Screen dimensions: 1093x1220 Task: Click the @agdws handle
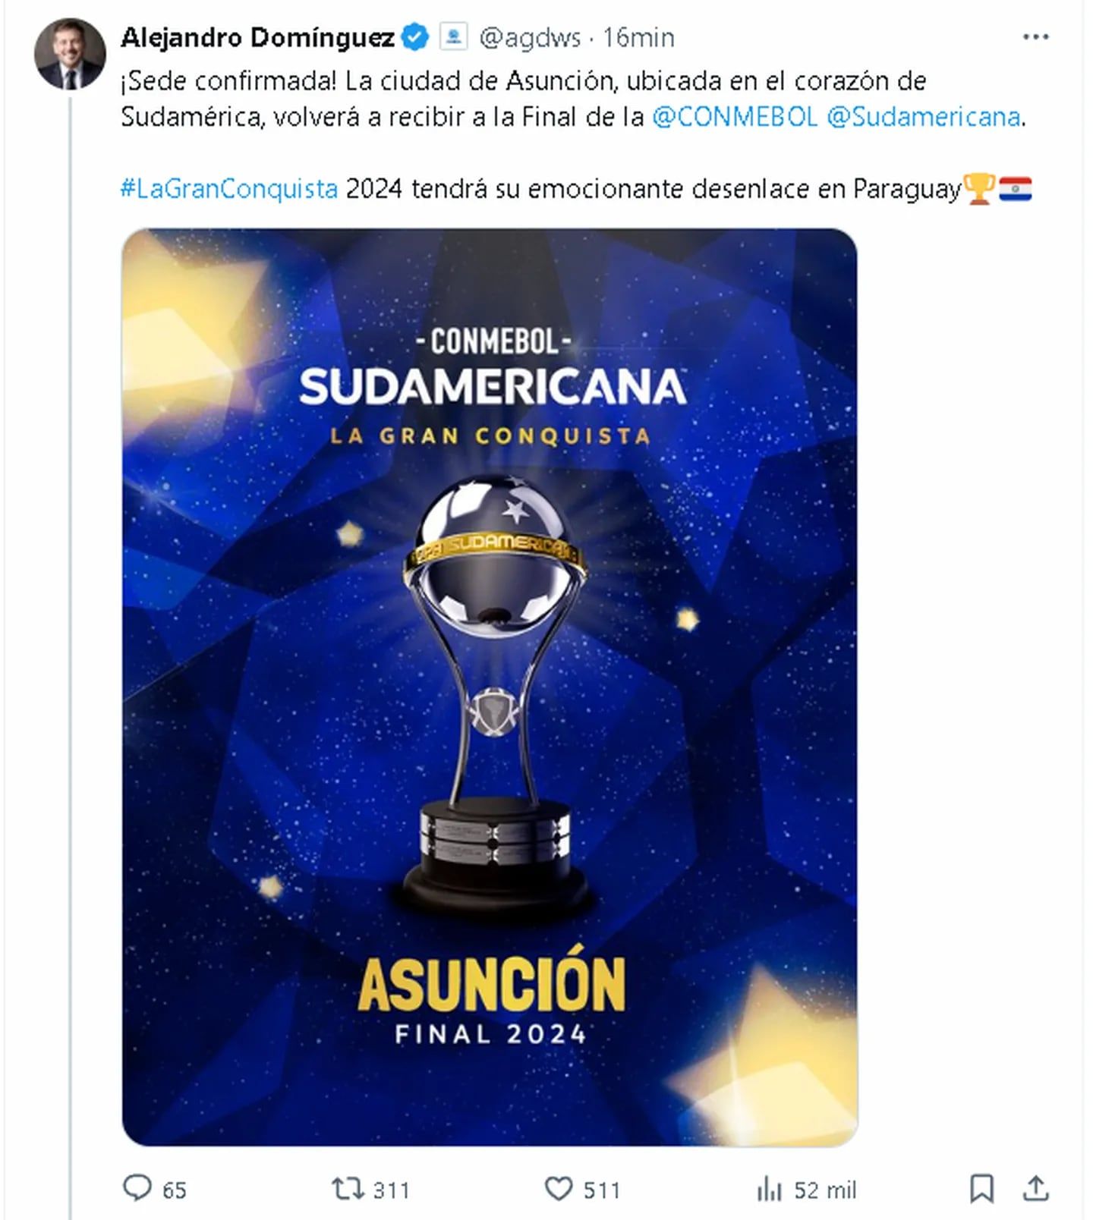pos(531,37)
